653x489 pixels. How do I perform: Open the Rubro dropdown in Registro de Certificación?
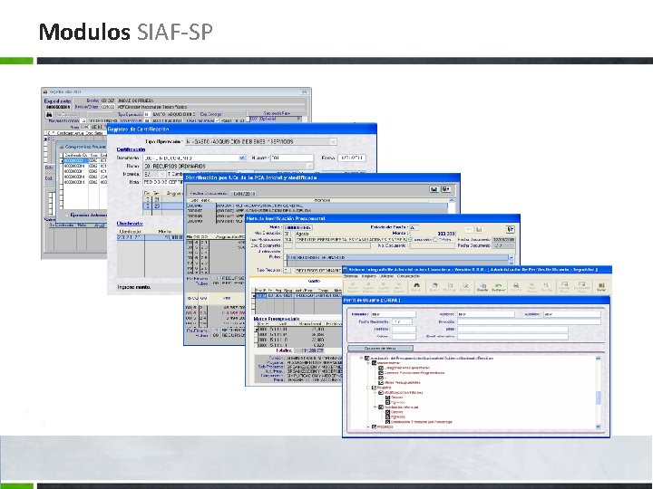[309, 166]
